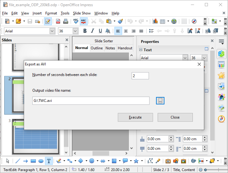The width and height of the screenshot is (228, 173).
Task: Click the Execute button
Action: click(135, 117)
